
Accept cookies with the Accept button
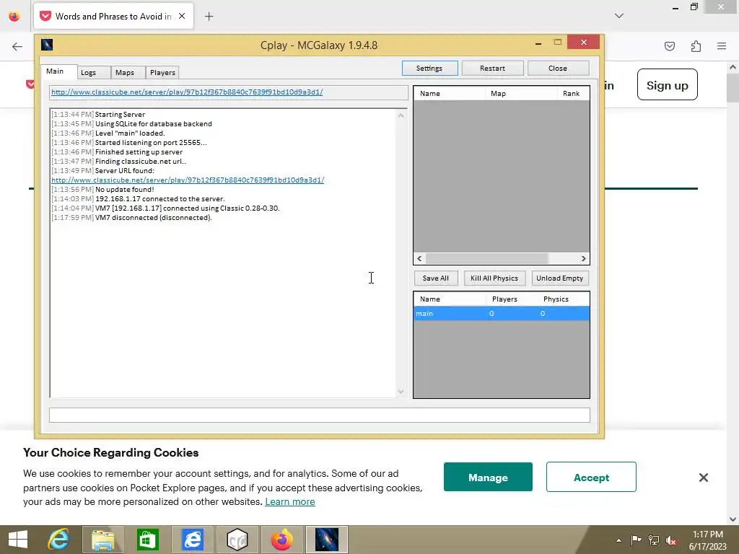(591, 478)
